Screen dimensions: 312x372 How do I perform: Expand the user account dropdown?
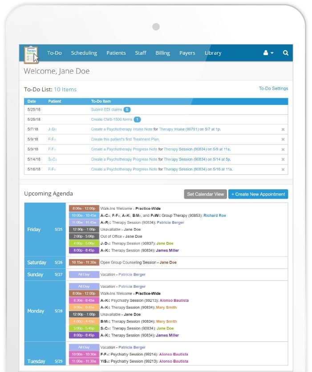click(268, 53)
